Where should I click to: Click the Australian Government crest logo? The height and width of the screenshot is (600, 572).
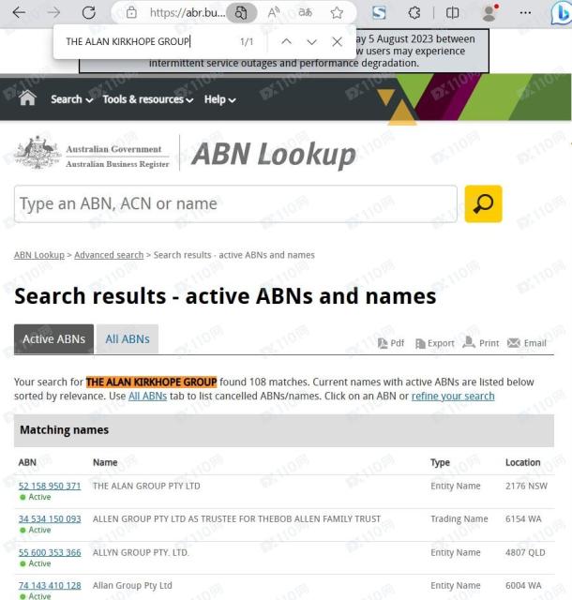click(38, 152)
